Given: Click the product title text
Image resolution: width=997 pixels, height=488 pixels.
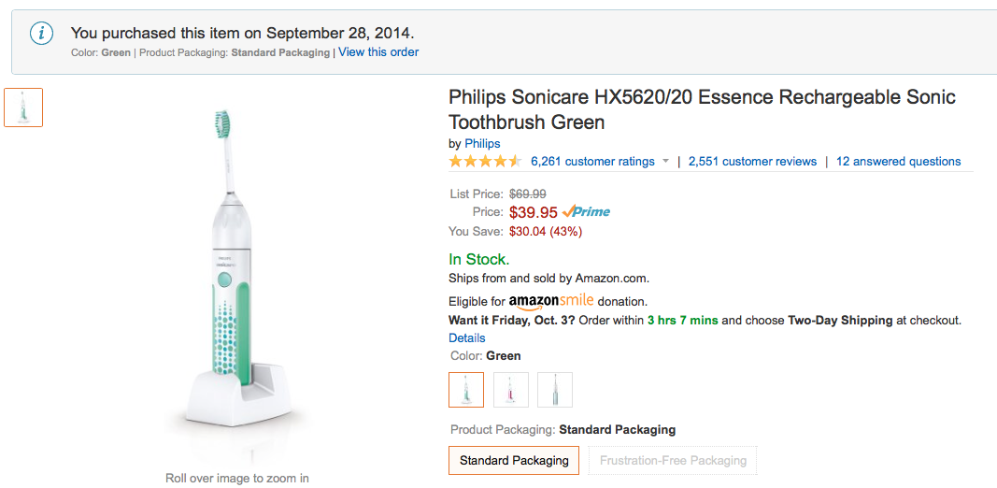Looking at the screenshot, I should [x=701, y=109].
